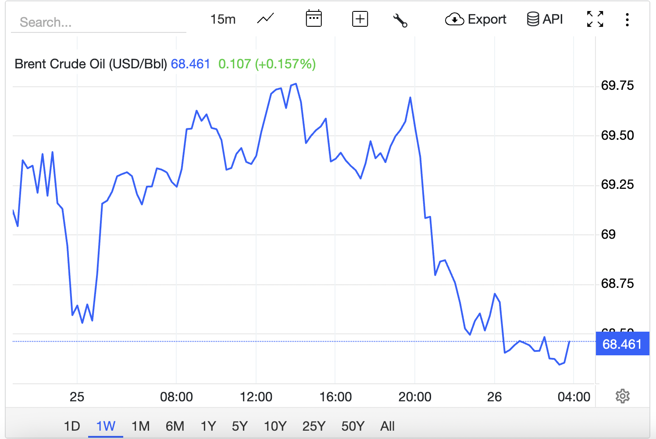Choose the 25Y time range
Screen dimensions: 656x439
[x=314, y=426]
